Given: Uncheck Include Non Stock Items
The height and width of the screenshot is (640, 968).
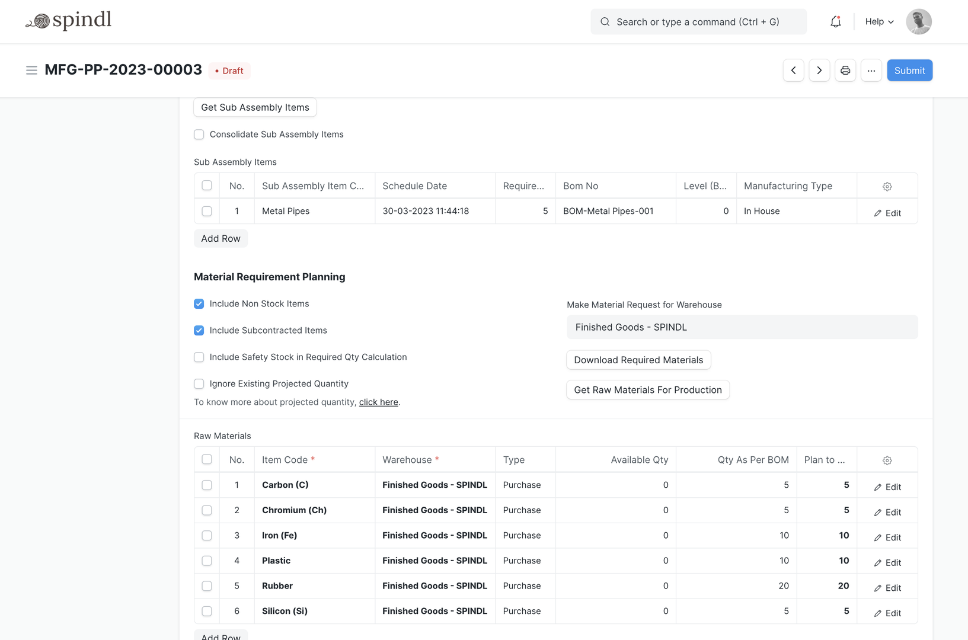Looking at the screenshot, I should [x=199, y=304].
